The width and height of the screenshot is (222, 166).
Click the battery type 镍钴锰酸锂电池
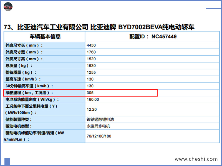point(100,120)
